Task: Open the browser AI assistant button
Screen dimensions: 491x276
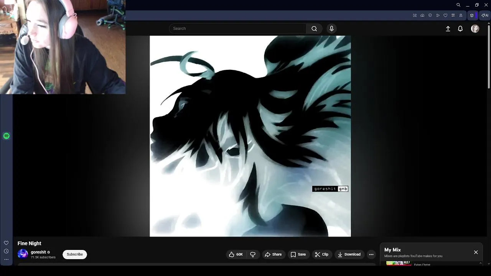Action: point(484,15)
